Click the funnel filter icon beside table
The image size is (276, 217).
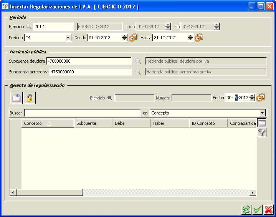tap(262, 133)
